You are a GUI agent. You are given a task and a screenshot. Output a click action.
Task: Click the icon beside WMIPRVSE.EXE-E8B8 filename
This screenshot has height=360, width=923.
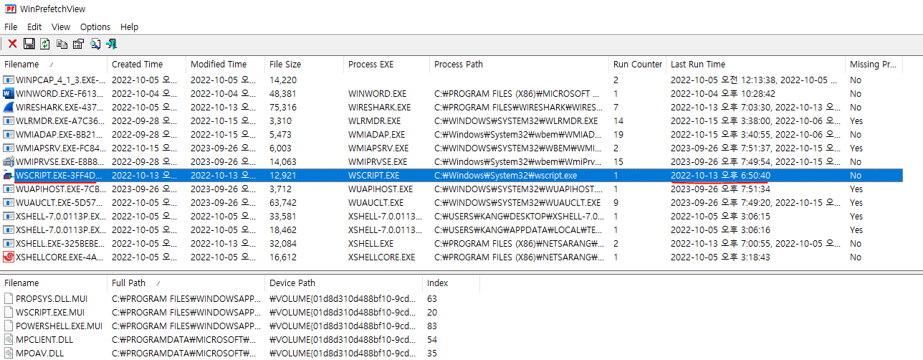(9, 162)
